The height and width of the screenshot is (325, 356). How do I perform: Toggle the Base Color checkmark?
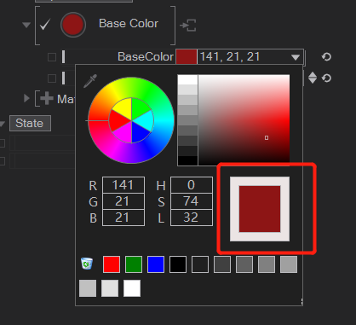pyautogui.click(x=45, y=25)
